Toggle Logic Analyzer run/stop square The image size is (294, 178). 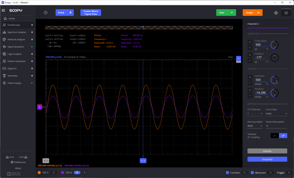click(32, 54)
